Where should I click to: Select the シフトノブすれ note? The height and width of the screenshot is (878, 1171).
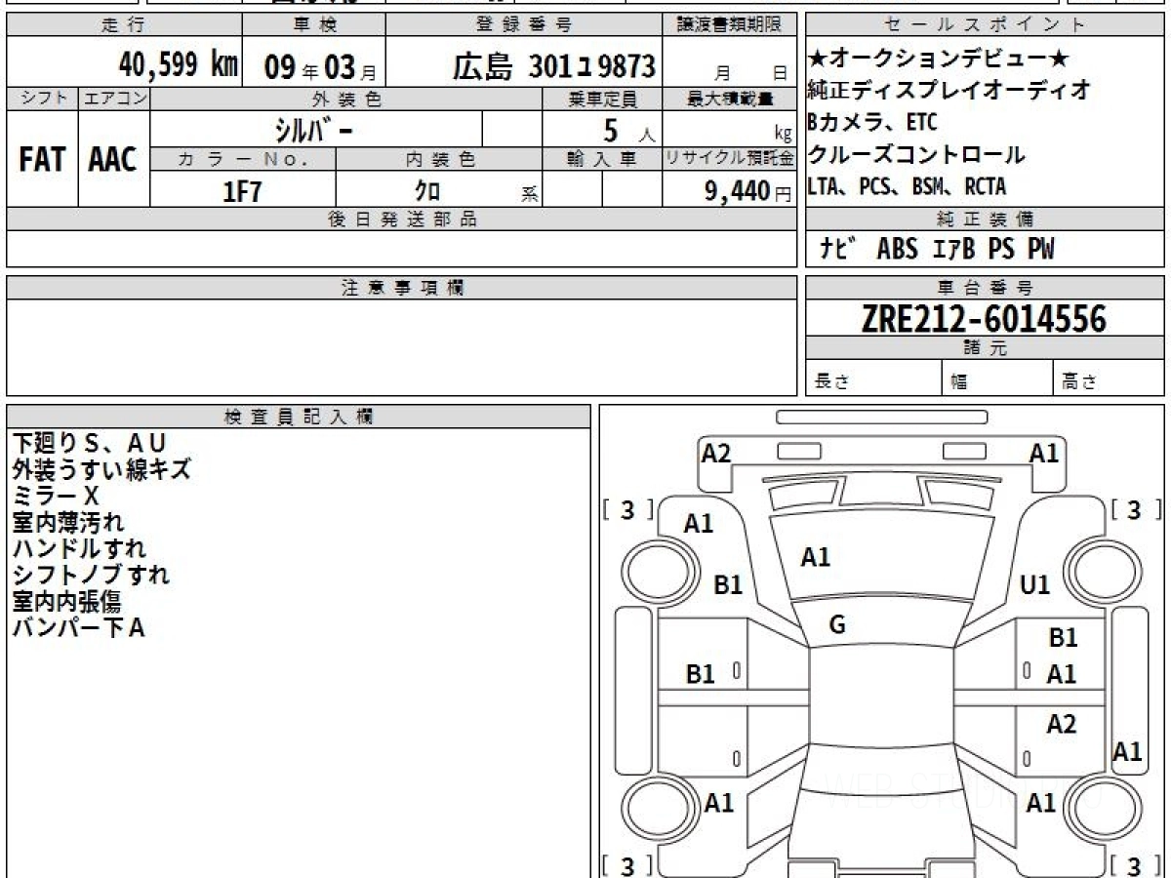pyautogui.click(x=91, y=575)
